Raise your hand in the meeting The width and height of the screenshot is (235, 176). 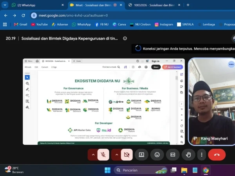188,154
